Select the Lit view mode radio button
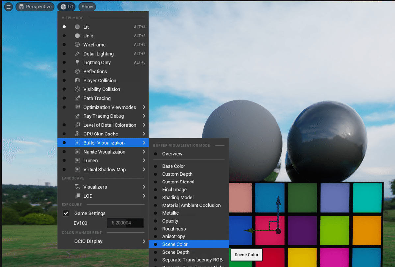The height and width of the screenshot is (267, 395). (64, 27)
